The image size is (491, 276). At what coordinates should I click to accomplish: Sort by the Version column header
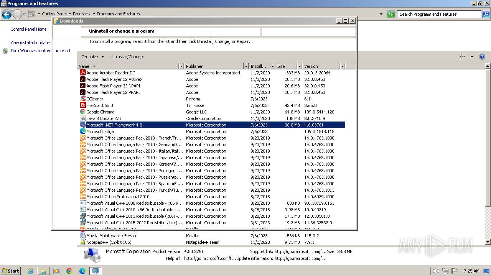click(321, 66)
